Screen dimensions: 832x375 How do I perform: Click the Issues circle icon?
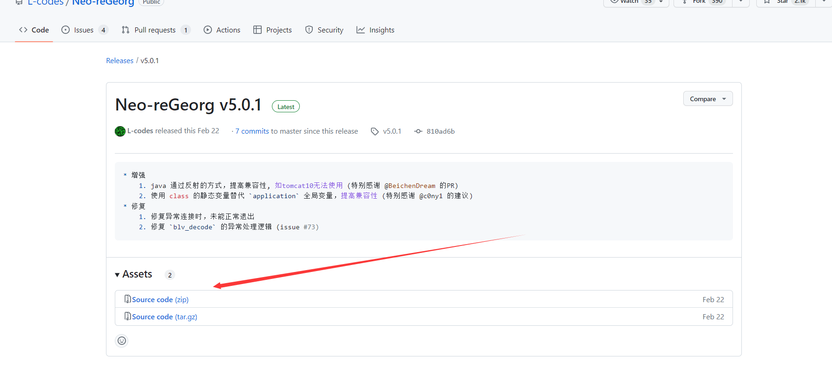(x=66, y=30)
